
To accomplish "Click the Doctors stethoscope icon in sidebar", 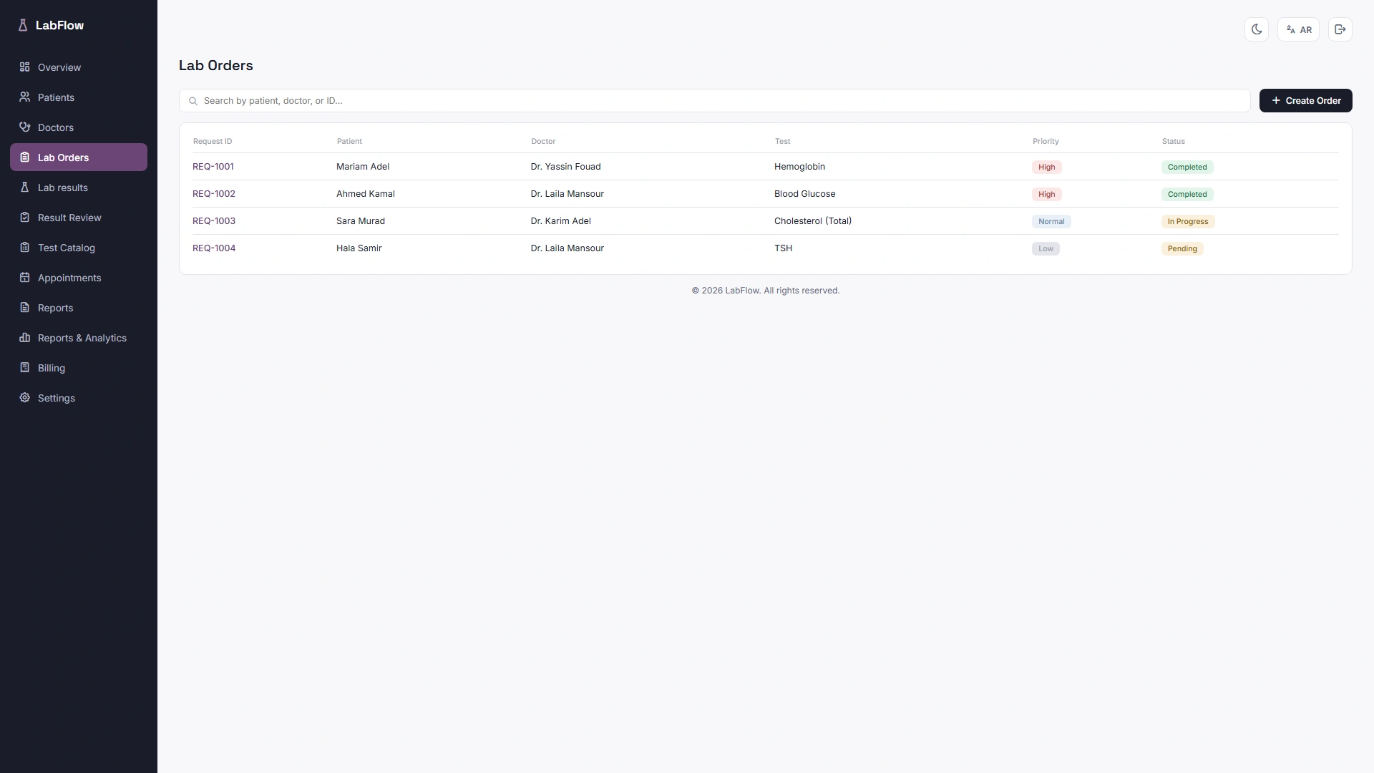I will tap(24, 127).
